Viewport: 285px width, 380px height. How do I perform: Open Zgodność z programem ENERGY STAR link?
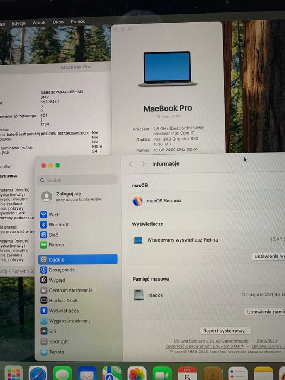point(204,346)
